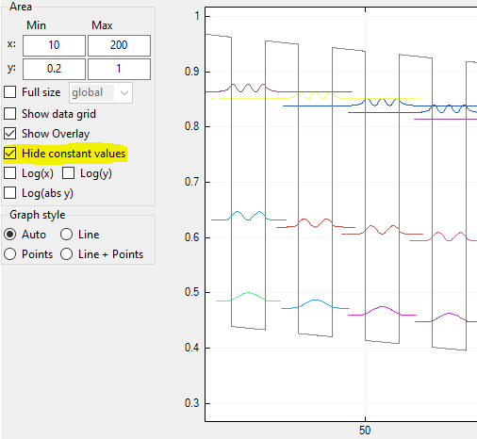Select Line + Points graph style

67,254
